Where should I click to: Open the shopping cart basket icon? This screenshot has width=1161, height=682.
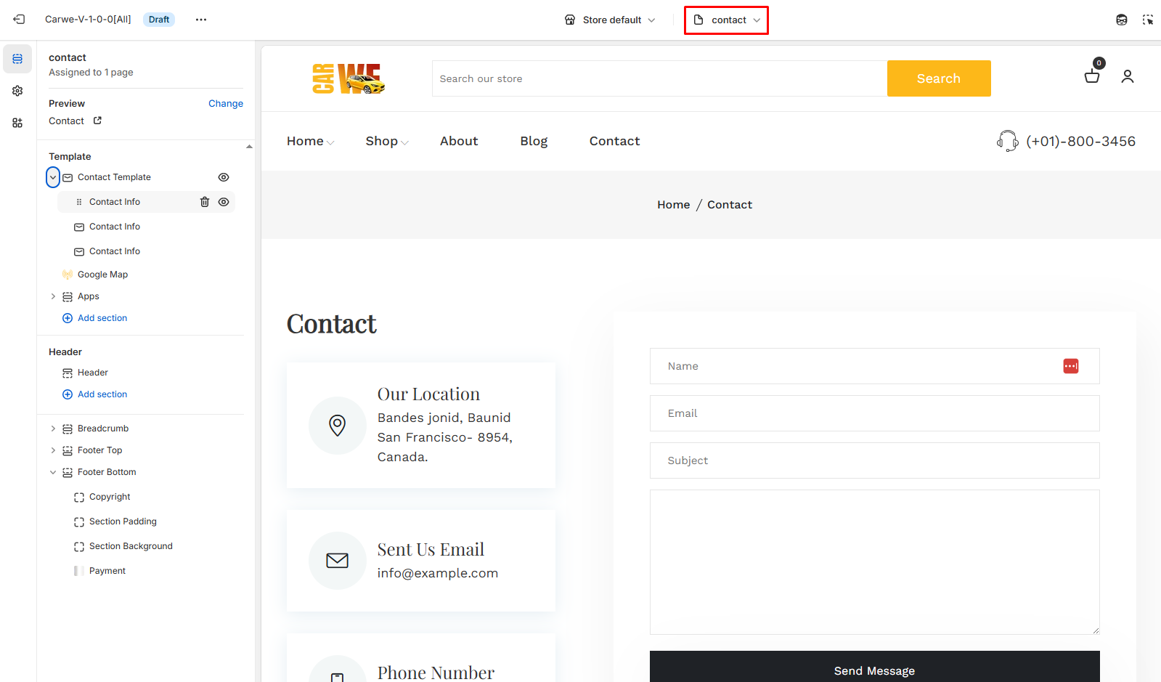(x=1091, y=76)
